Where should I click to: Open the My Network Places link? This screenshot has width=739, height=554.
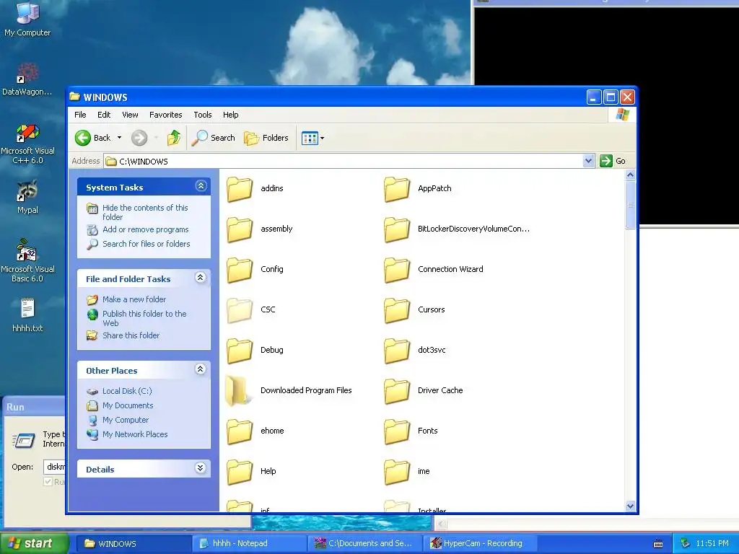tap(135, 434)
